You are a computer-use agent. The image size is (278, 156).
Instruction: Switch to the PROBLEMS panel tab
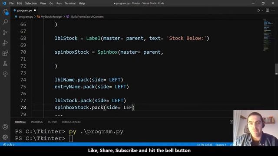(x=37, y=122)
